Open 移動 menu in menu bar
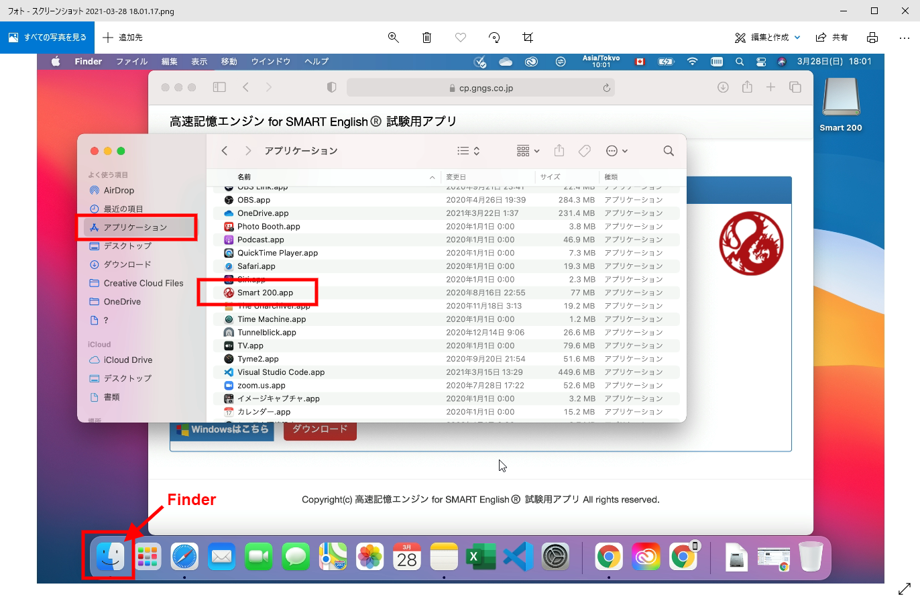The height and width of the screenshot is (605, 920). [229, 62]
